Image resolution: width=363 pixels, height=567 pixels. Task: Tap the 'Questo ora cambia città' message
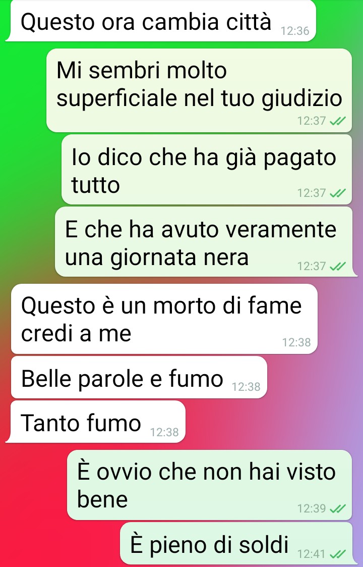click(161, 21)
